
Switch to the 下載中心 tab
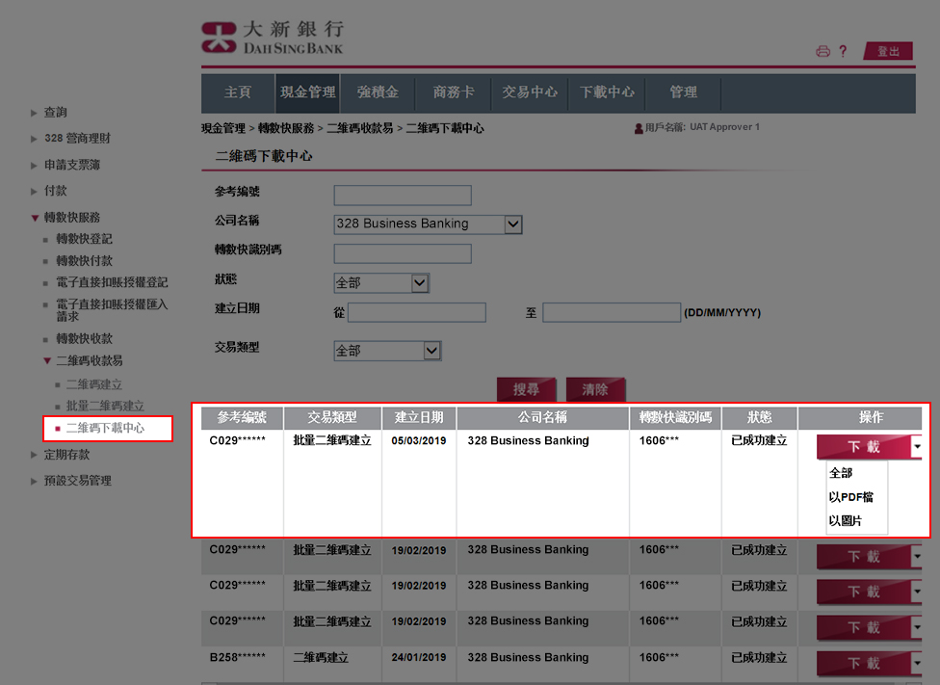pyautogui.click(x=607, y=92)
